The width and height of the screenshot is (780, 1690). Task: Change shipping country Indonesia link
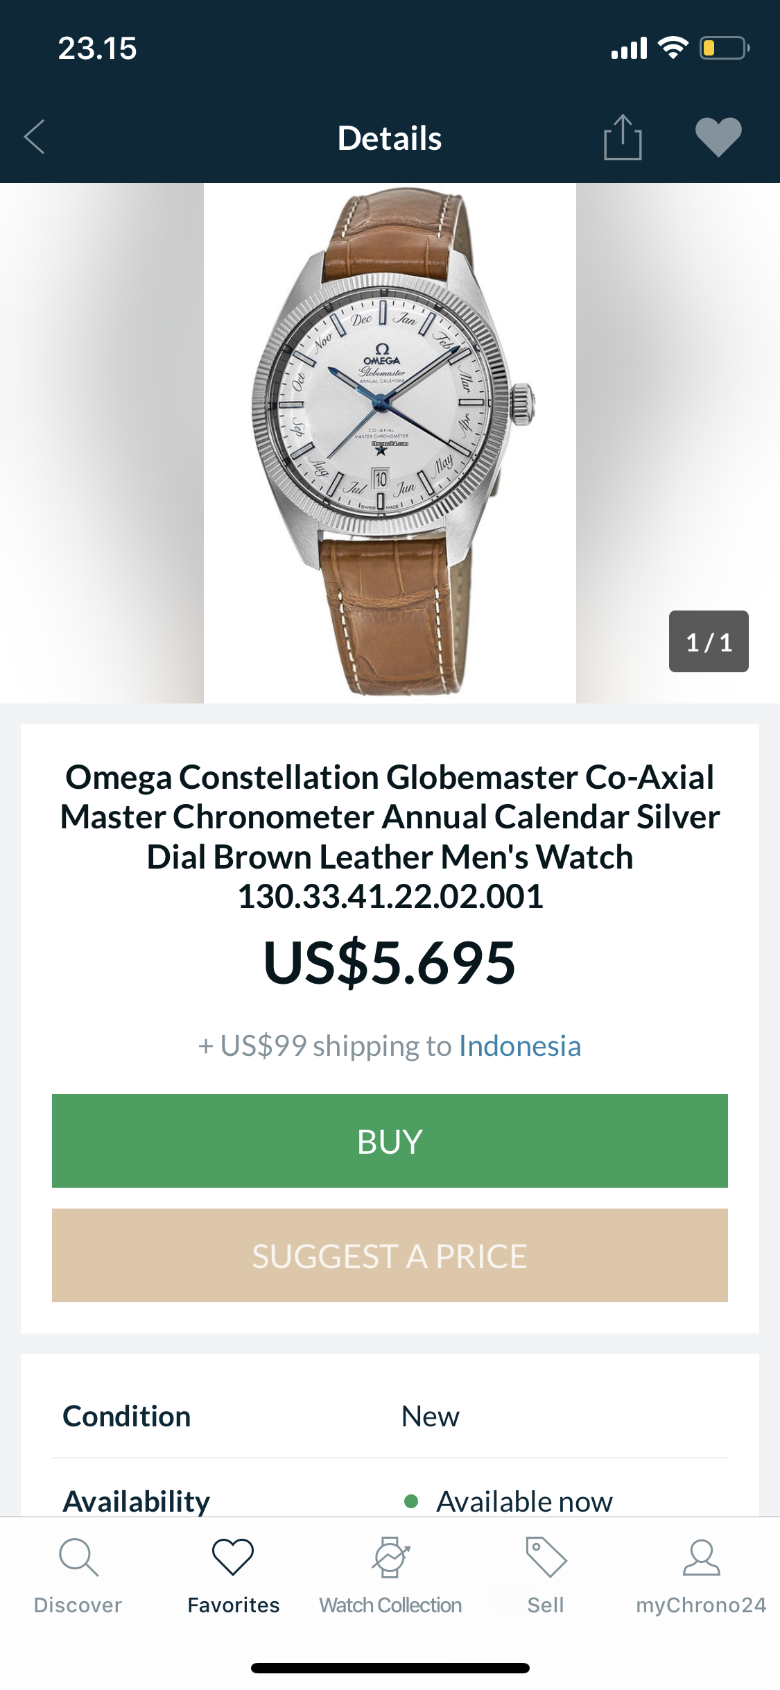tap(519, 1046)
